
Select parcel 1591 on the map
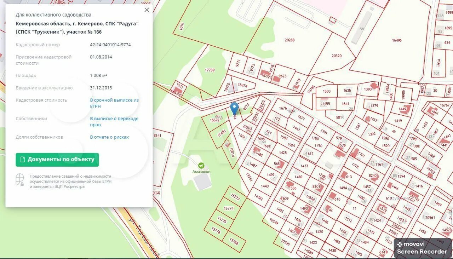[324, 131]
